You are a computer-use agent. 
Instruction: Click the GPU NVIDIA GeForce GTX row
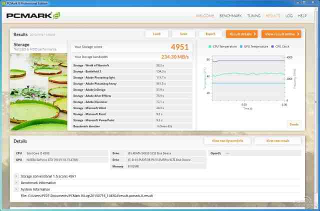click(61, 160)
